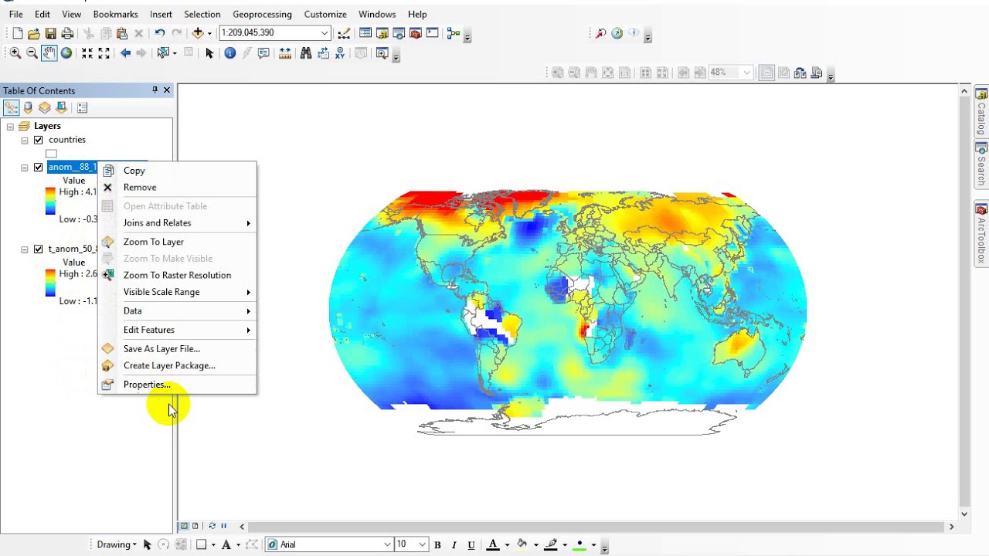Select the Zoom In tool
This screenshot has height=556, width=989.
tap(15, 53)
